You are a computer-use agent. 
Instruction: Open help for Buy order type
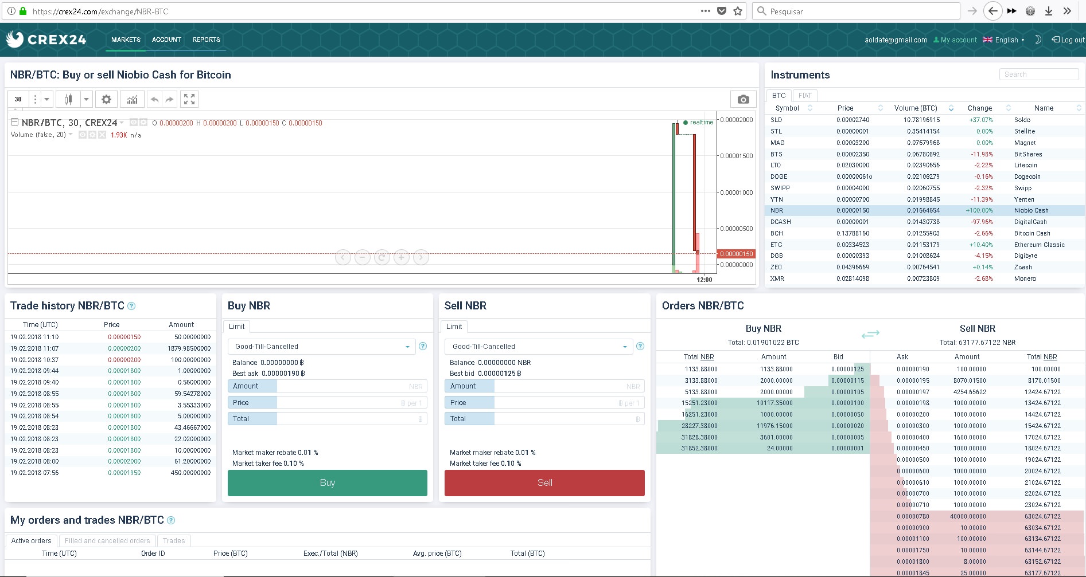coord(423,346)
